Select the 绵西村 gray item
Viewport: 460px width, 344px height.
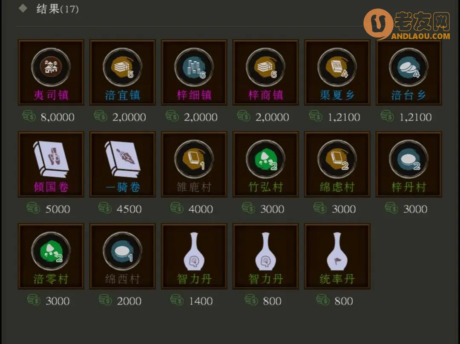pyautogui.click(x=123, y=256)
